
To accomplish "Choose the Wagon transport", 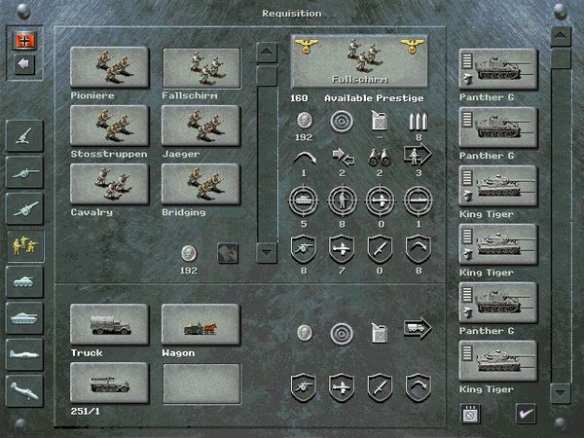I will 201,324.
